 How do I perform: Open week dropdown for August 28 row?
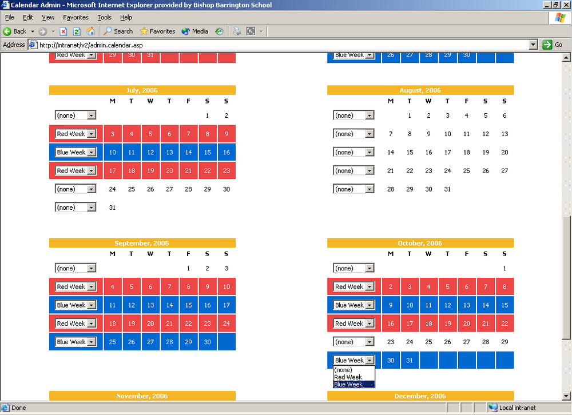(x=353, y=189)
